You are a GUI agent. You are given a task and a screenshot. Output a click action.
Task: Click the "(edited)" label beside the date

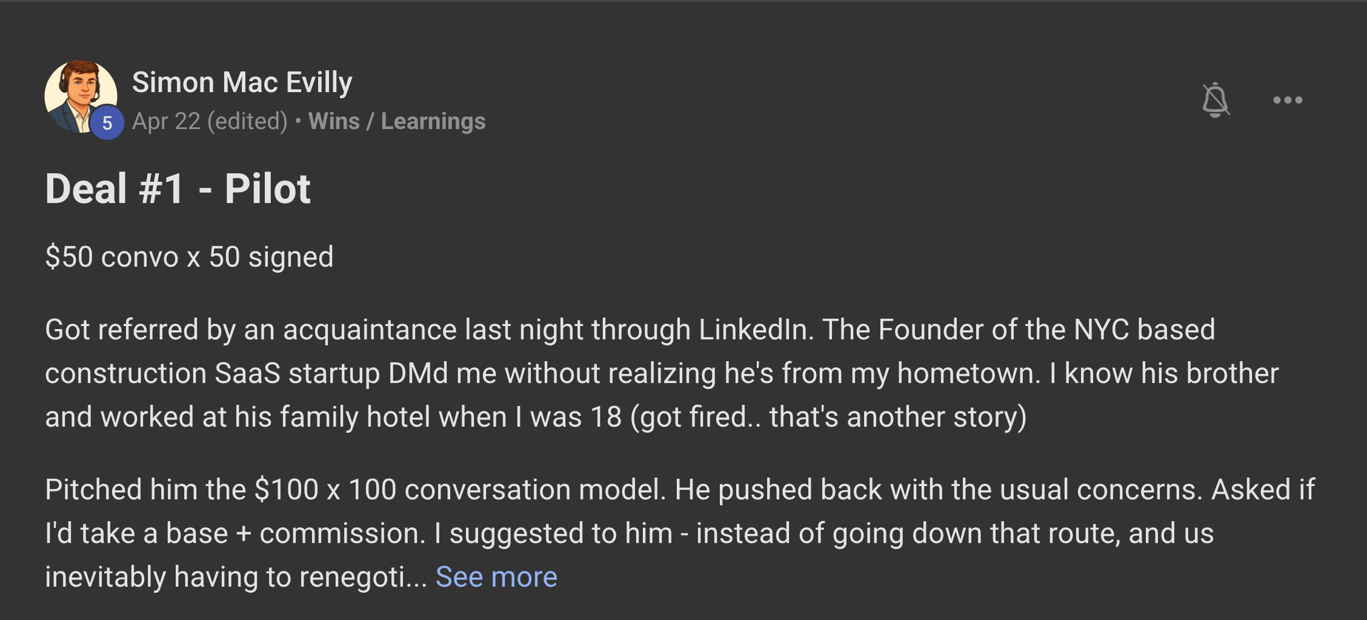pos(247,121)
